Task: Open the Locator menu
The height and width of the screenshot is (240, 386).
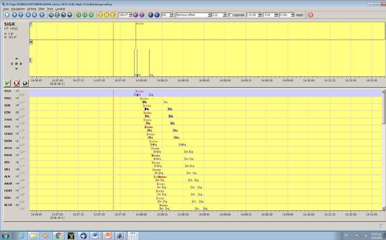Action: (x=60, y=9)
